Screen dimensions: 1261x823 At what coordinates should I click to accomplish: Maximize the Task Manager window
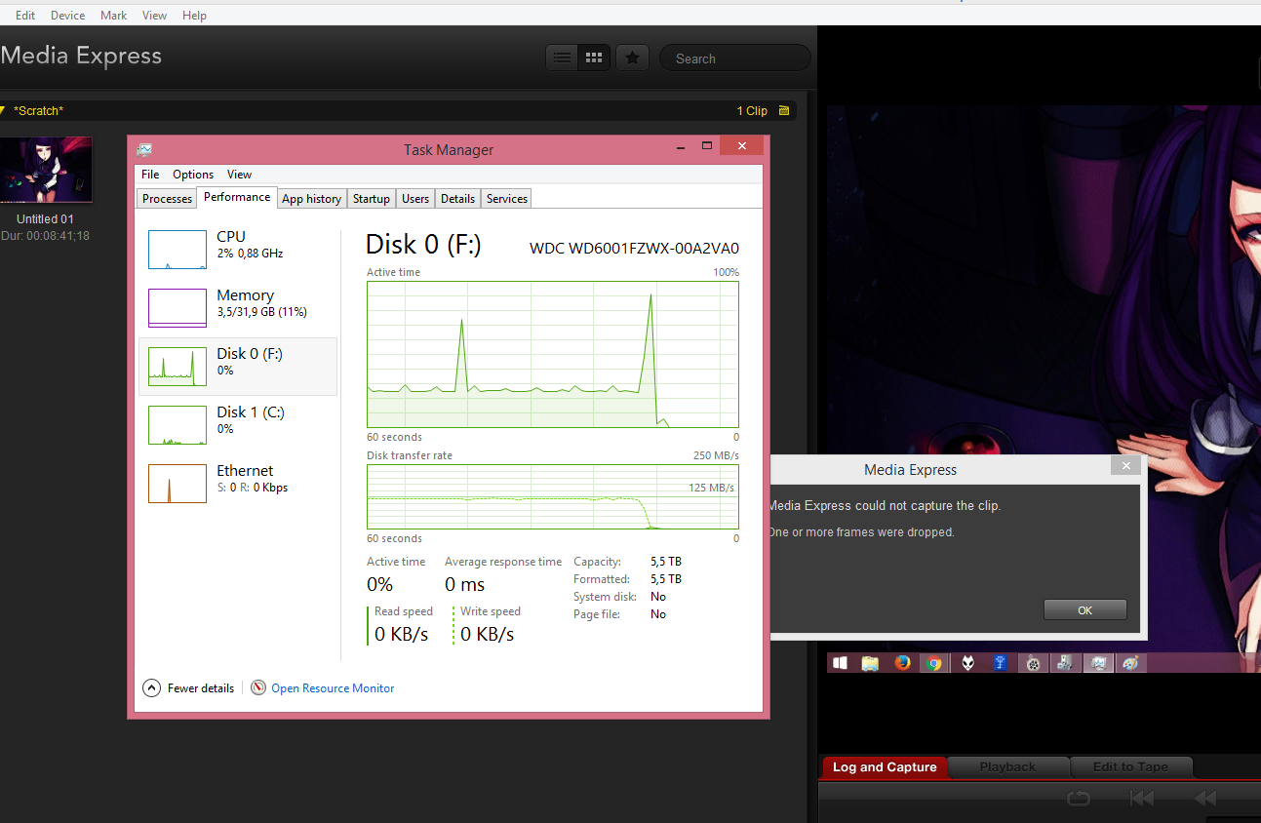pos(708,145)
